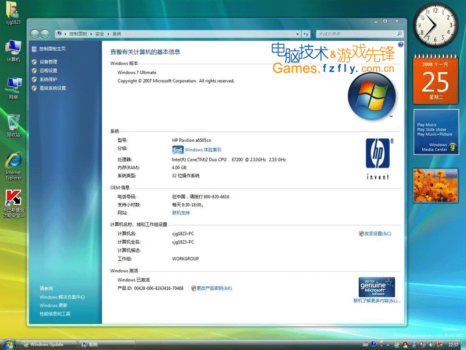Open Windows 更新 sidebar link

(x=54, y=305)
